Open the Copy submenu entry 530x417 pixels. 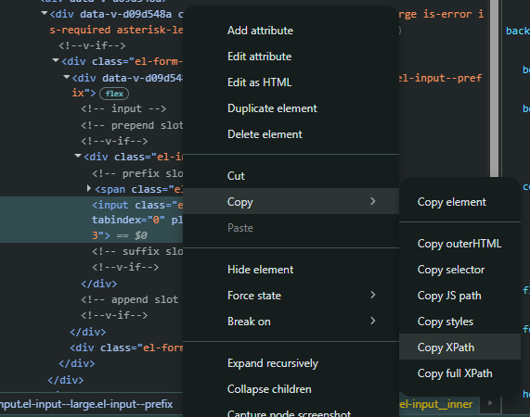click(x=291, y=202)
